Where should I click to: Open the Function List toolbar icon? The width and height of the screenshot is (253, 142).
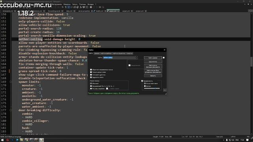tap(81, 7)
